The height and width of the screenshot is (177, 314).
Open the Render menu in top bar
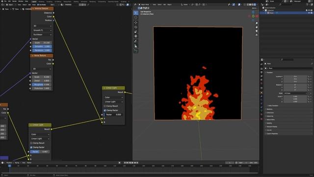(14, 1)
